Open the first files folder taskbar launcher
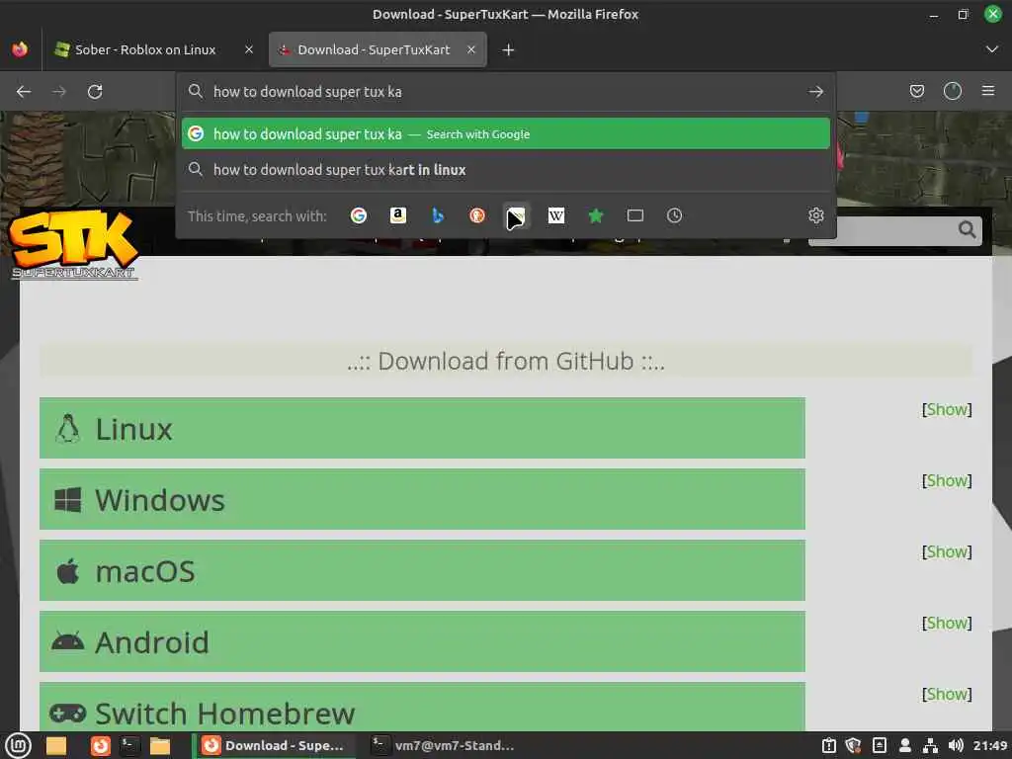Image resolution: width=1012 pixels, height=759 pixels. pos(56,745)
